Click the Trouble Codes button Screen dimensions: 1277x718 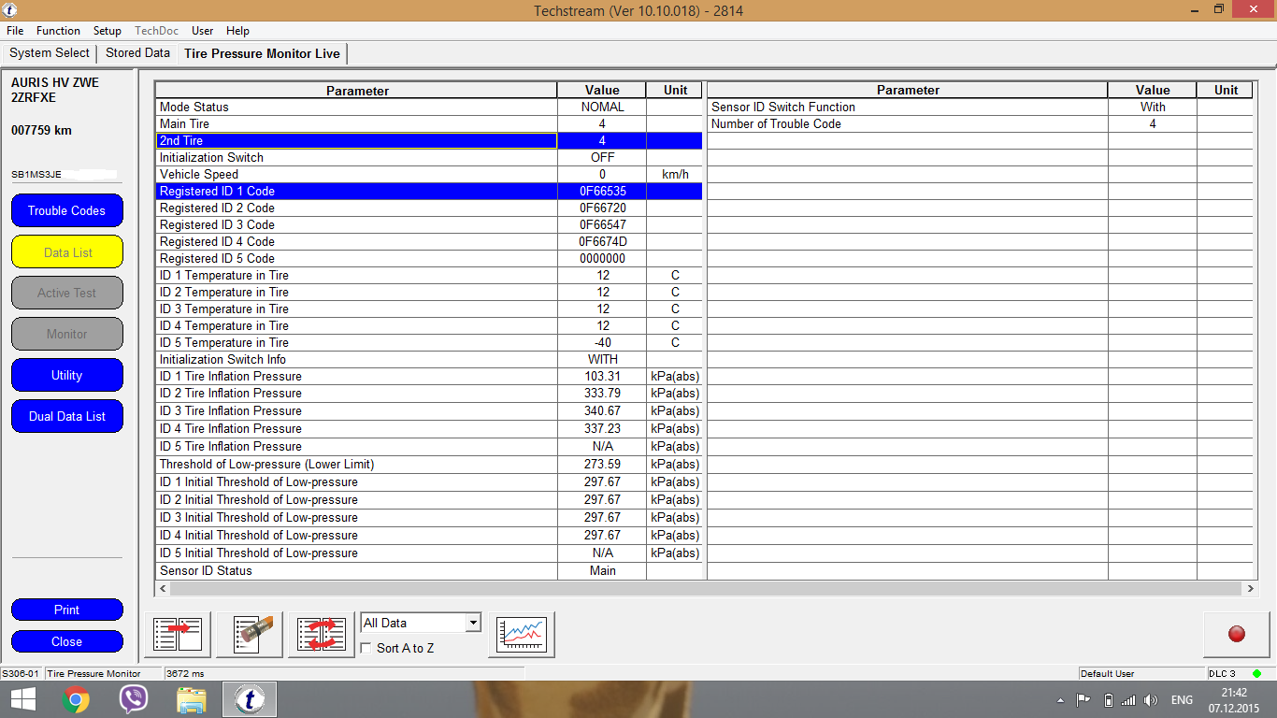[67, 210]
